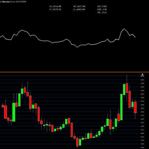Select the most recent red candlestick
This screenshot has height=149, width=149.
tap(135, 107)
